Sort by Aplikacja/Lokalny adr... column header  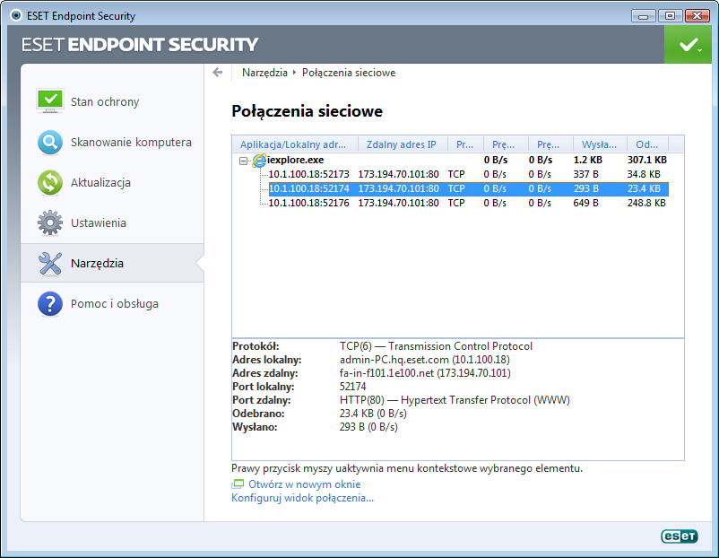click(x=295, y=144)
